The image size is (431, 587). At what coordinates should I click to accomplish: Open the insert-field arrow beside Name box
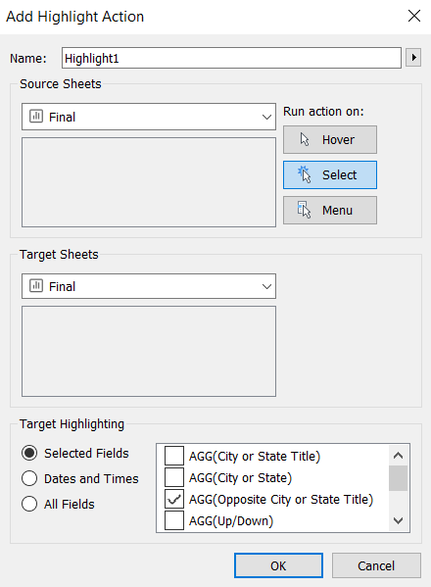click(413, 58)
